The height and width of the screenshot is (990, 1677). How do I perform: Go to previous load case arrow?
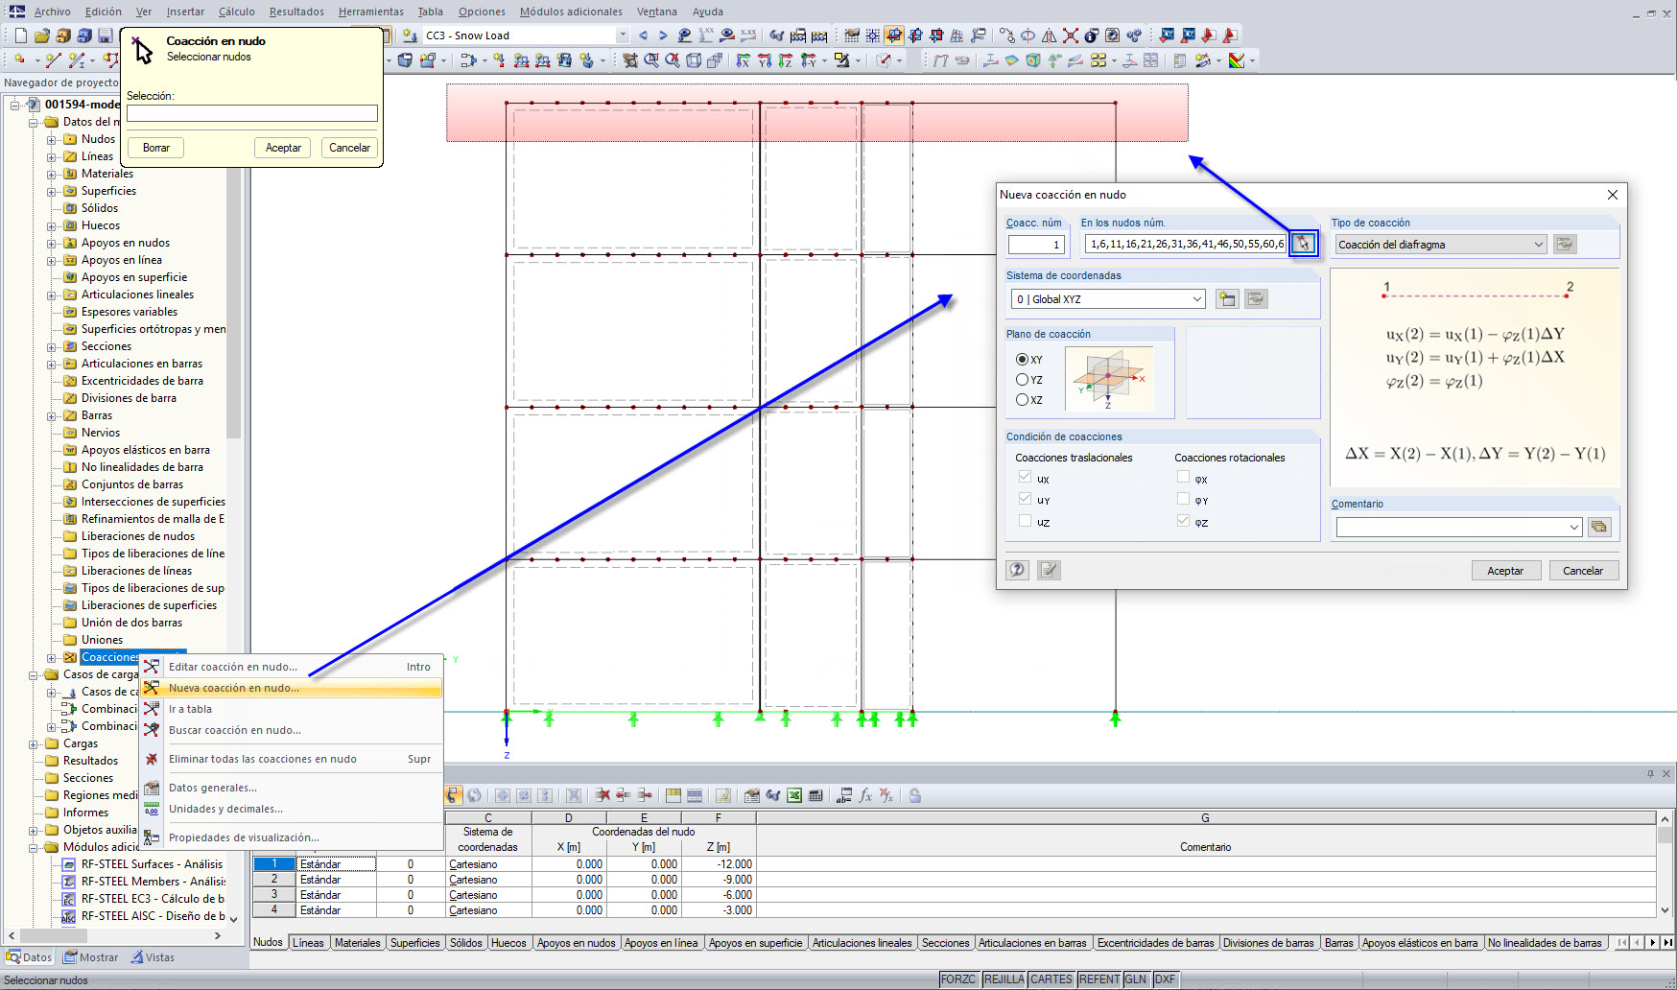pyautogui.click(x=643, y=35)
